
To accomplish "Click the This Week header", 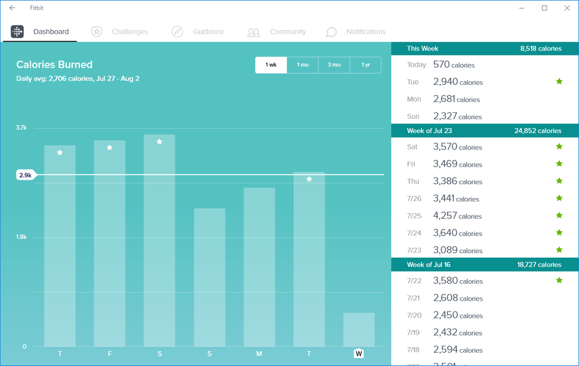I will (x=485, y=49).
